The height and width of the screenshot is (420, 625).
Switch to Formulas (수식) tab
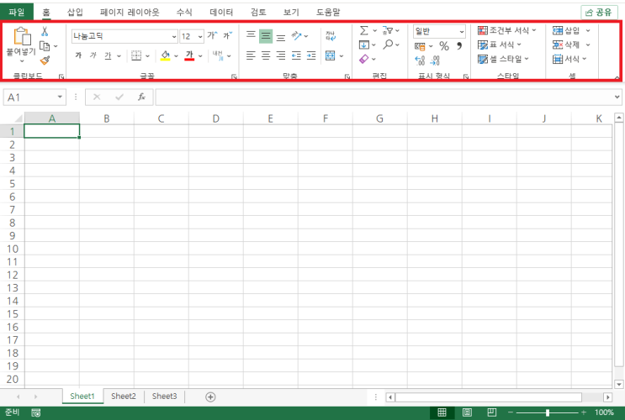(184, 12)
